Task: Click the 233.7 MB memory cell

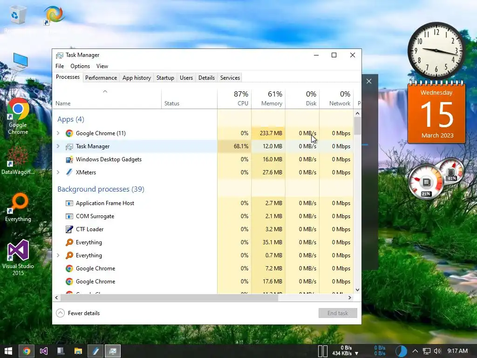Action: coord(268,133)
